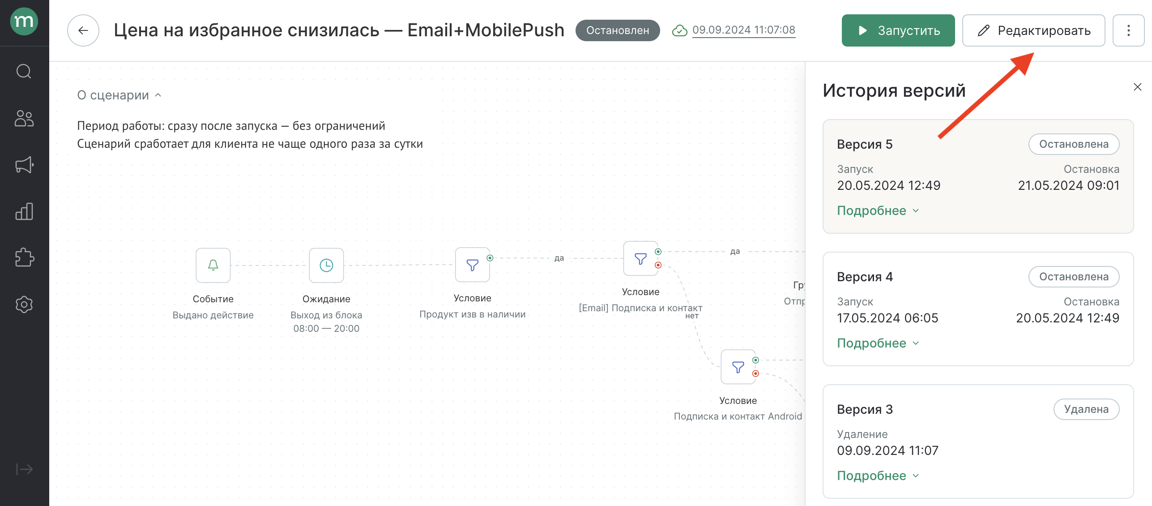The image size is (1152, 506).
Task: Select the Email subscription condition block
Action: point(640,258)
